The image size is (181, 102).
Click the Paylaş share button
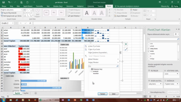(x=175, y=6)
